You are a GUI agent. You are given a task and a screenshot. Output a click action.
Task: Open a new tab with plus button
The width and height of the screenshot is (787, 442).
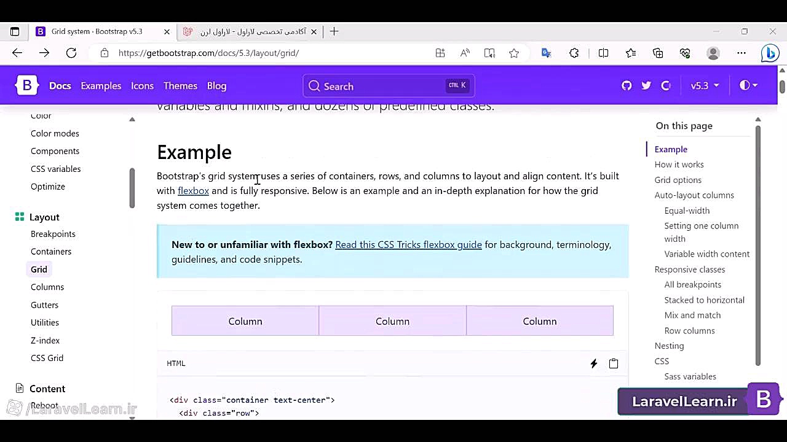pos(334,31)
